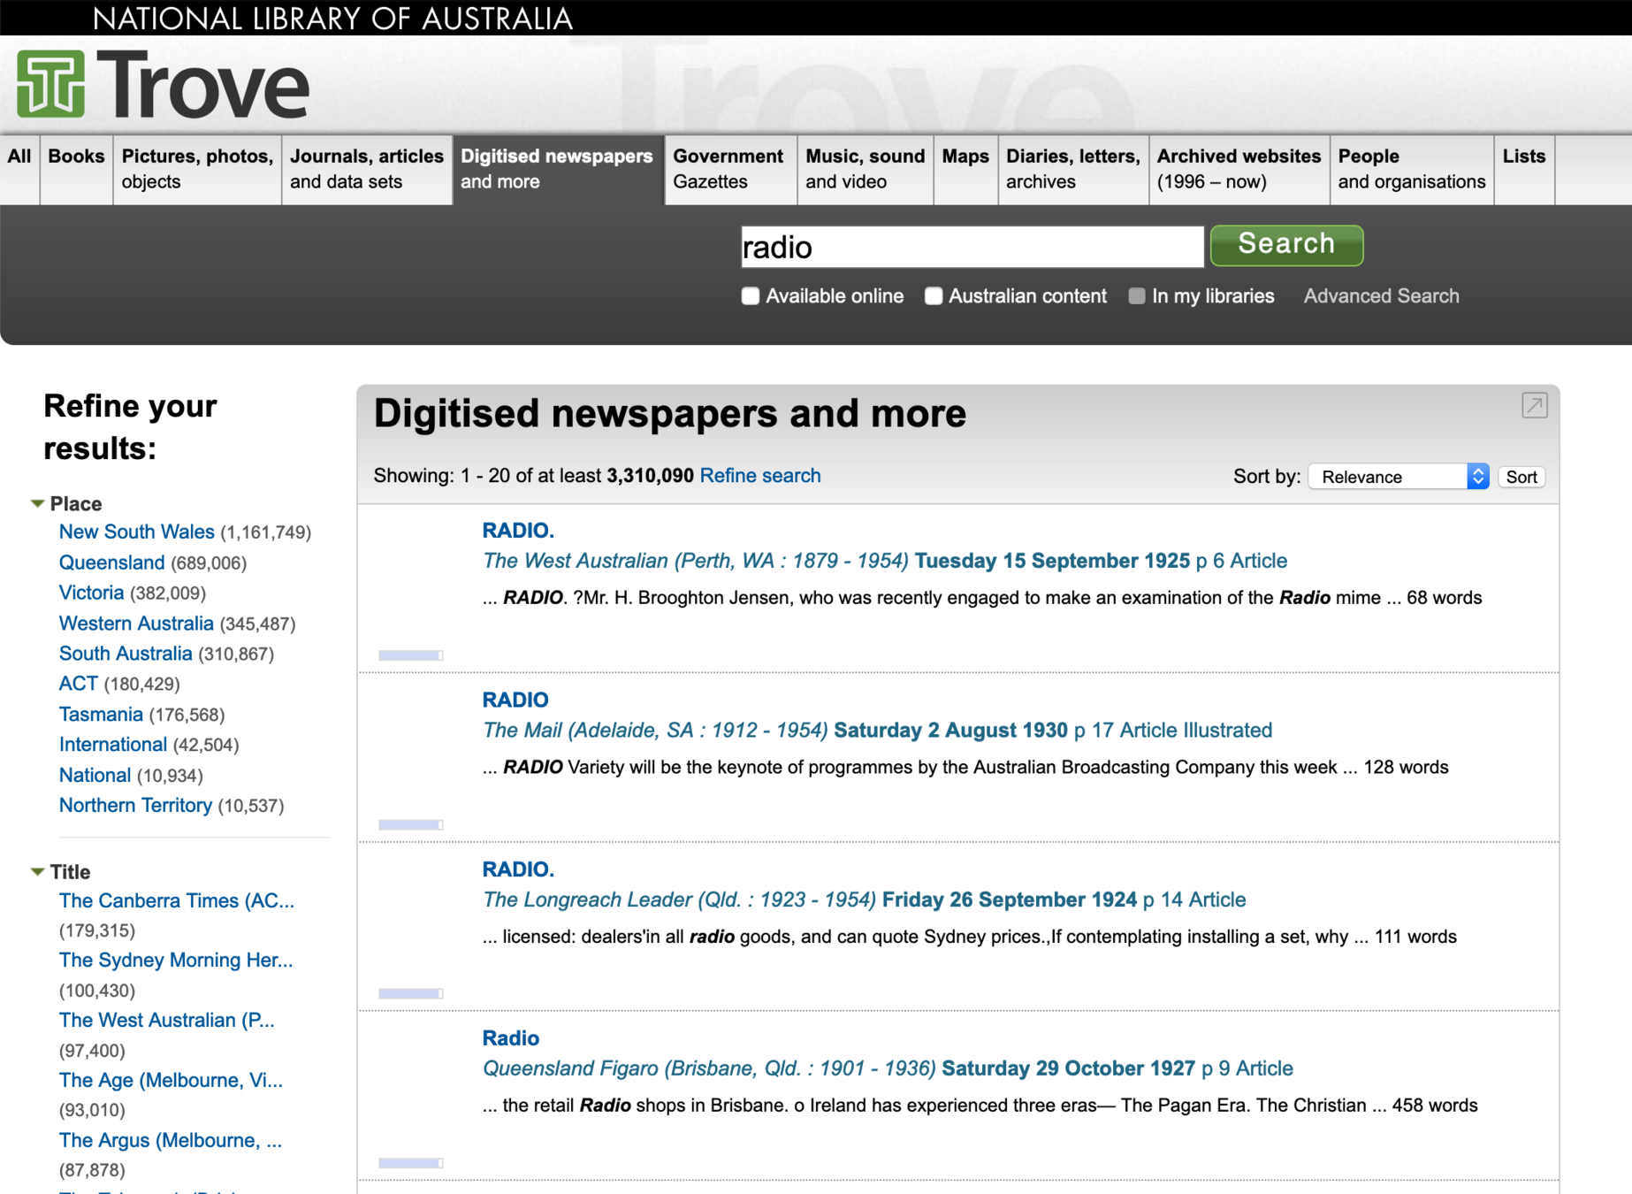The width and height of the screenshot is (1632, 1194).
Task: Open the RADIO article from The Mail
Action: click(x=515, y=700)
